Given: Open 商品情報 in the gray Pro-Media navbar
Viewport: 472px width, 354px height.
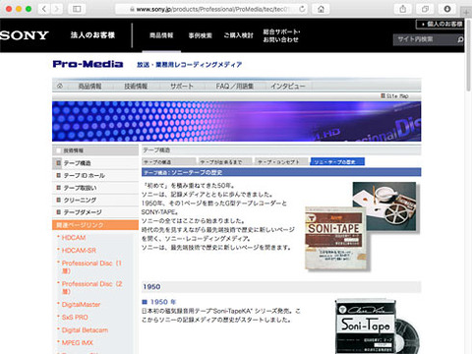Looking at the screenshot, I should [x=89, y=87].
